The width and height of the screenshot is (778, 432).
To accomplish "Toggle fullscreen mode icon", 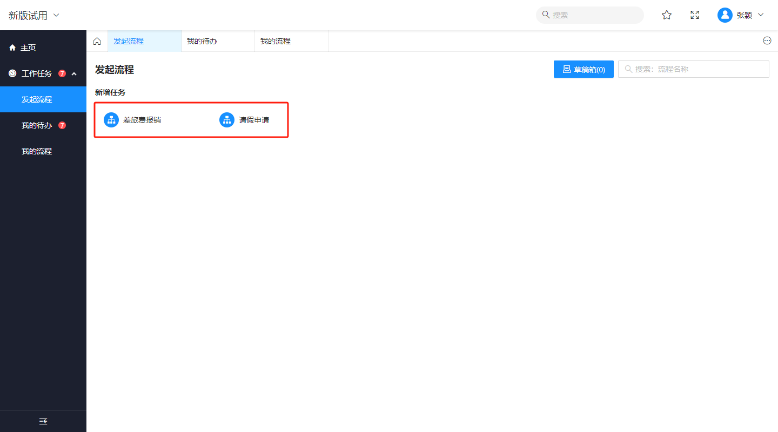I will pos(695,15).
